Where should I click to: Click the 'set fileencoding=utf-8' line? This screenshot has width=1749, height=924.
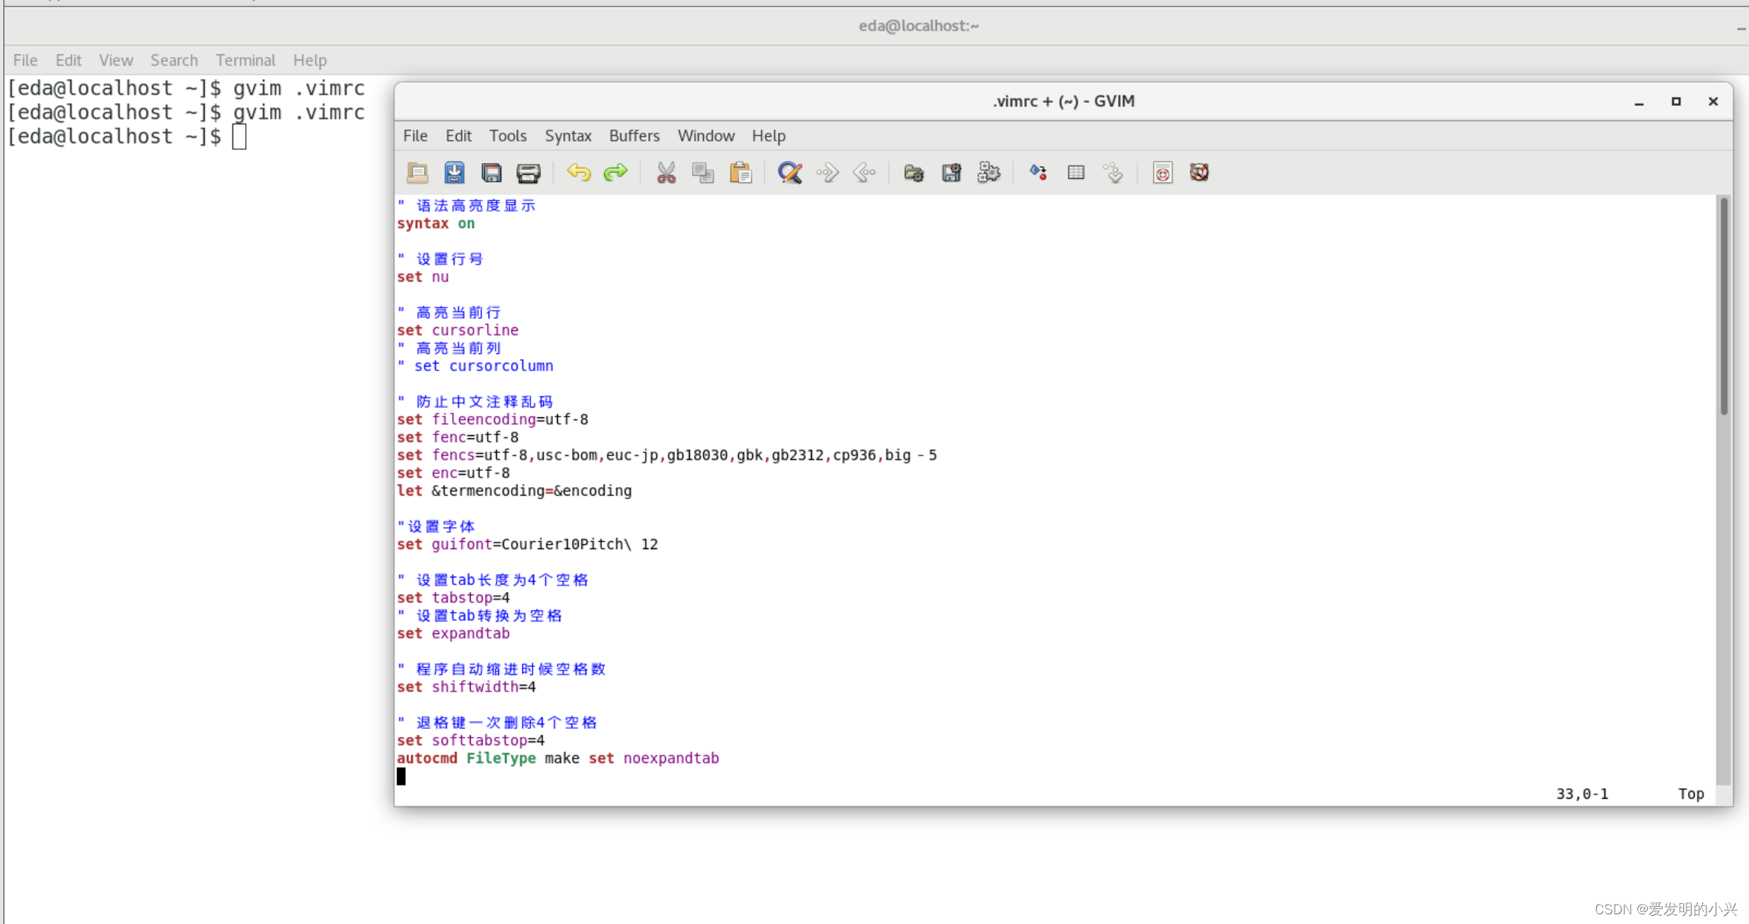(492, 420)
